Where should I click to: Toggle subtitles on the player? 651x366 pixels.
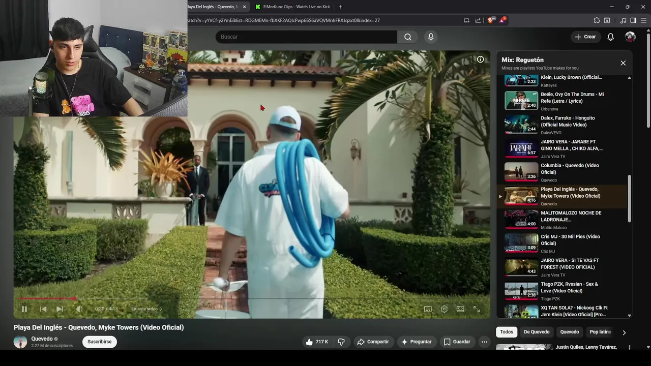[428, 309]
